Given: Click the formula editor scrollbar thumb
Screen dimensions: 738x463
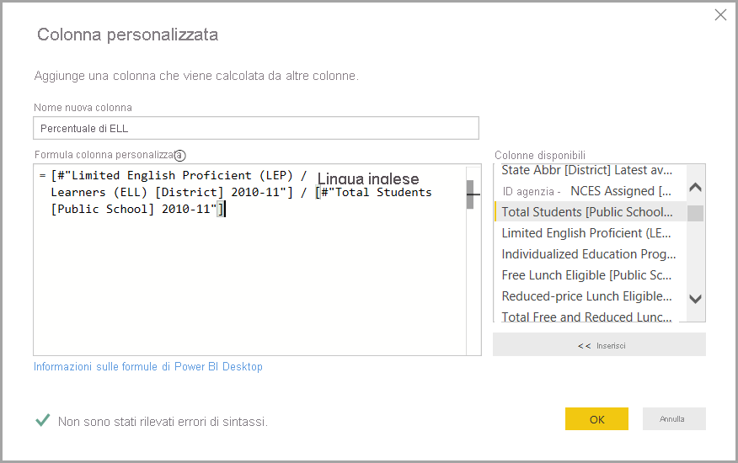Looking at the screenshot, I should pyautogui.click(x=470, y=194).
